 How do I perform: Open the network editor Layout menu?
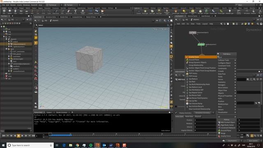205,24
